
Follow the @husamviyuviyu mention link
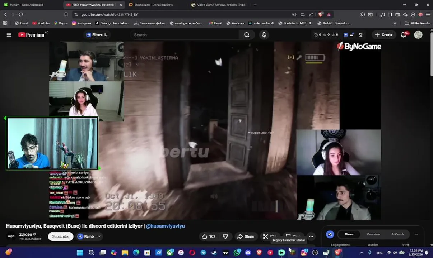coord(165,226)
